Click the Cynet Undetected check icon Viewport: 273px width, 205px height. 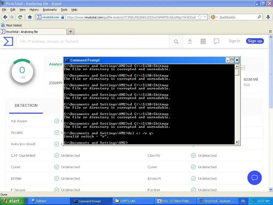[x=57, y=167]
